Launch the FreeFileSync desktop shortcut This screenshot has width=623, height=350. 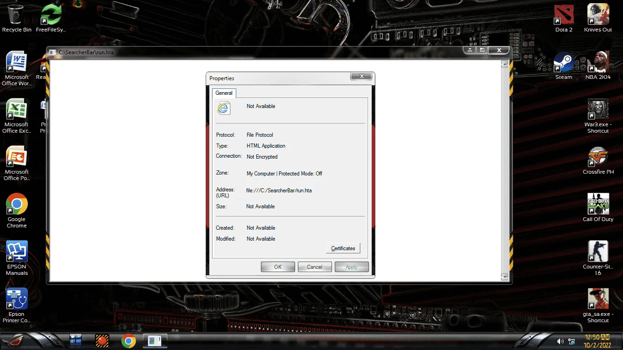point(51,18)
